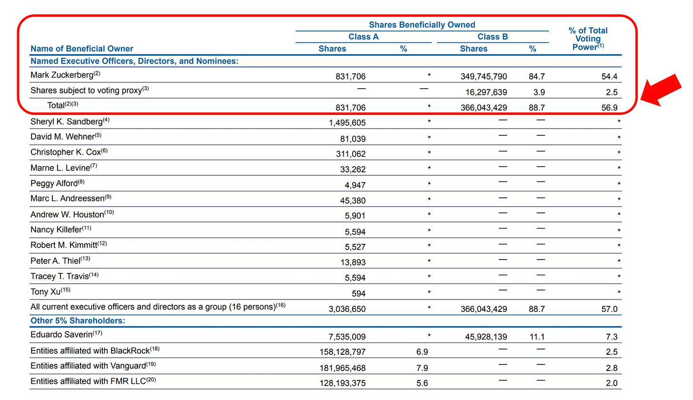The height and width of the screenshot is (400, 693).
Task: Click Alford's 4,947 shares value
Action: [355, 185]
